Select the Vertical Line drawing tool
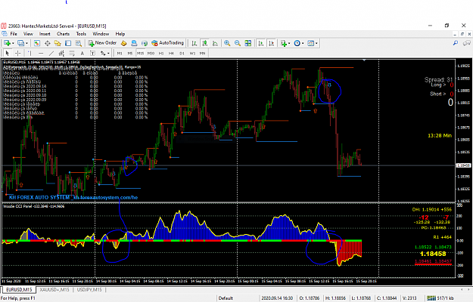The height and width of the screenshot is (302, 473). [x=30, y=54]
